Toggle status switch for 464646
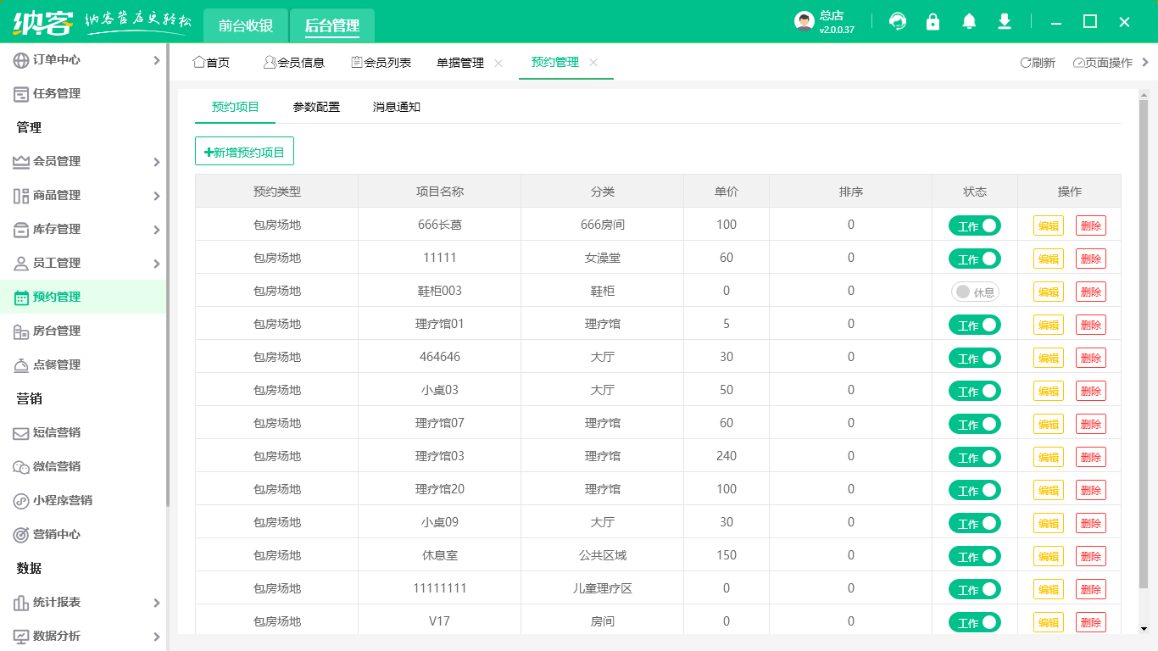The image size is (1158, 651). (975, 358)
